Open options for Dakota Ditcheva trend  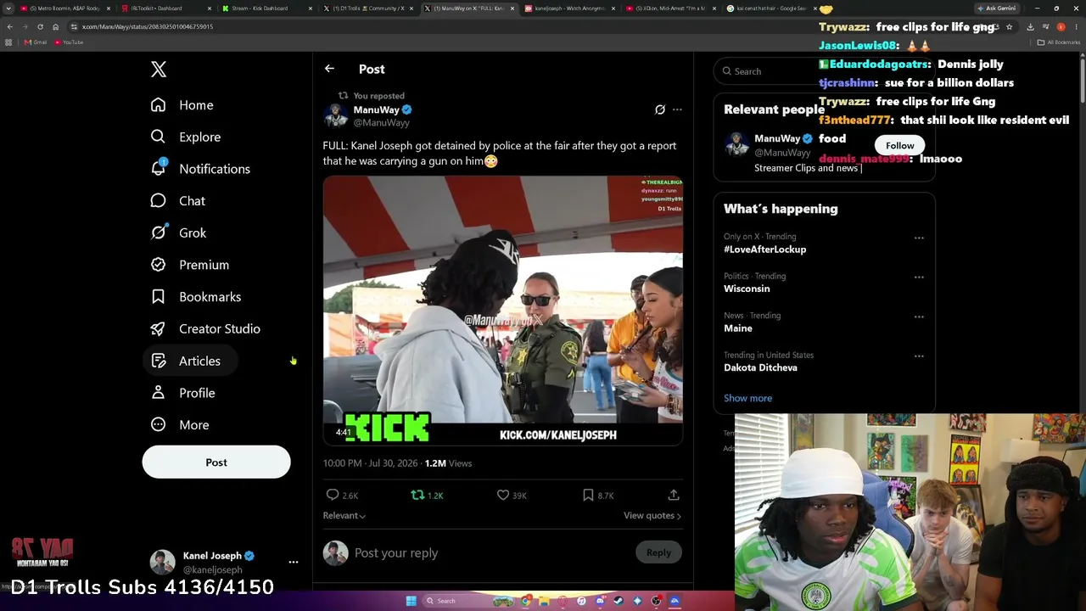coord(919,356)
